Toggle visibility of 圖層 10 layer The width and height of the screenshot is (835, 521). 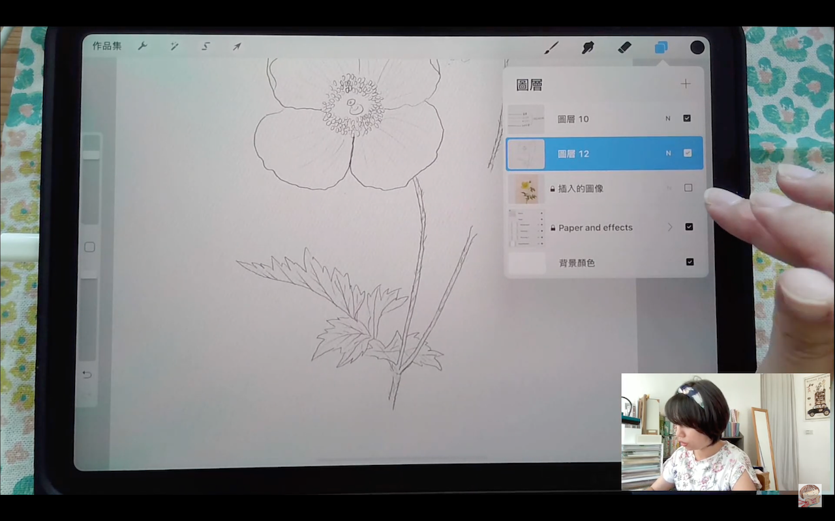pos(687,118)
